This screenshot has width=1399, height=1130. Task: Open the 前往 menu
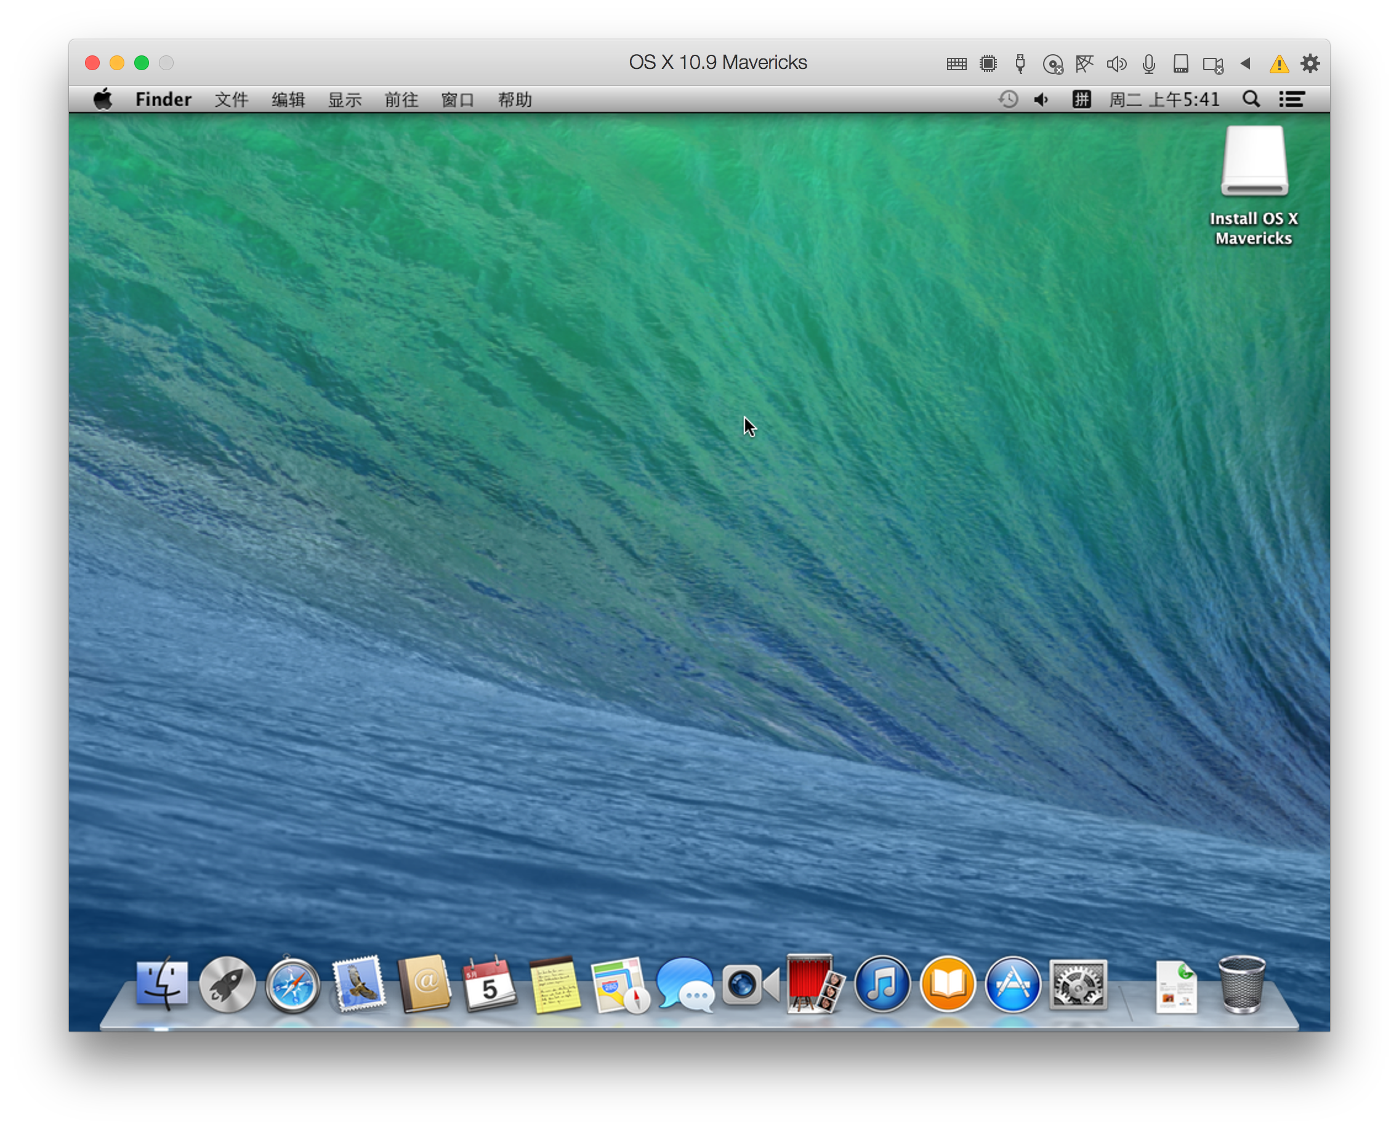click(x=401, y=100)
